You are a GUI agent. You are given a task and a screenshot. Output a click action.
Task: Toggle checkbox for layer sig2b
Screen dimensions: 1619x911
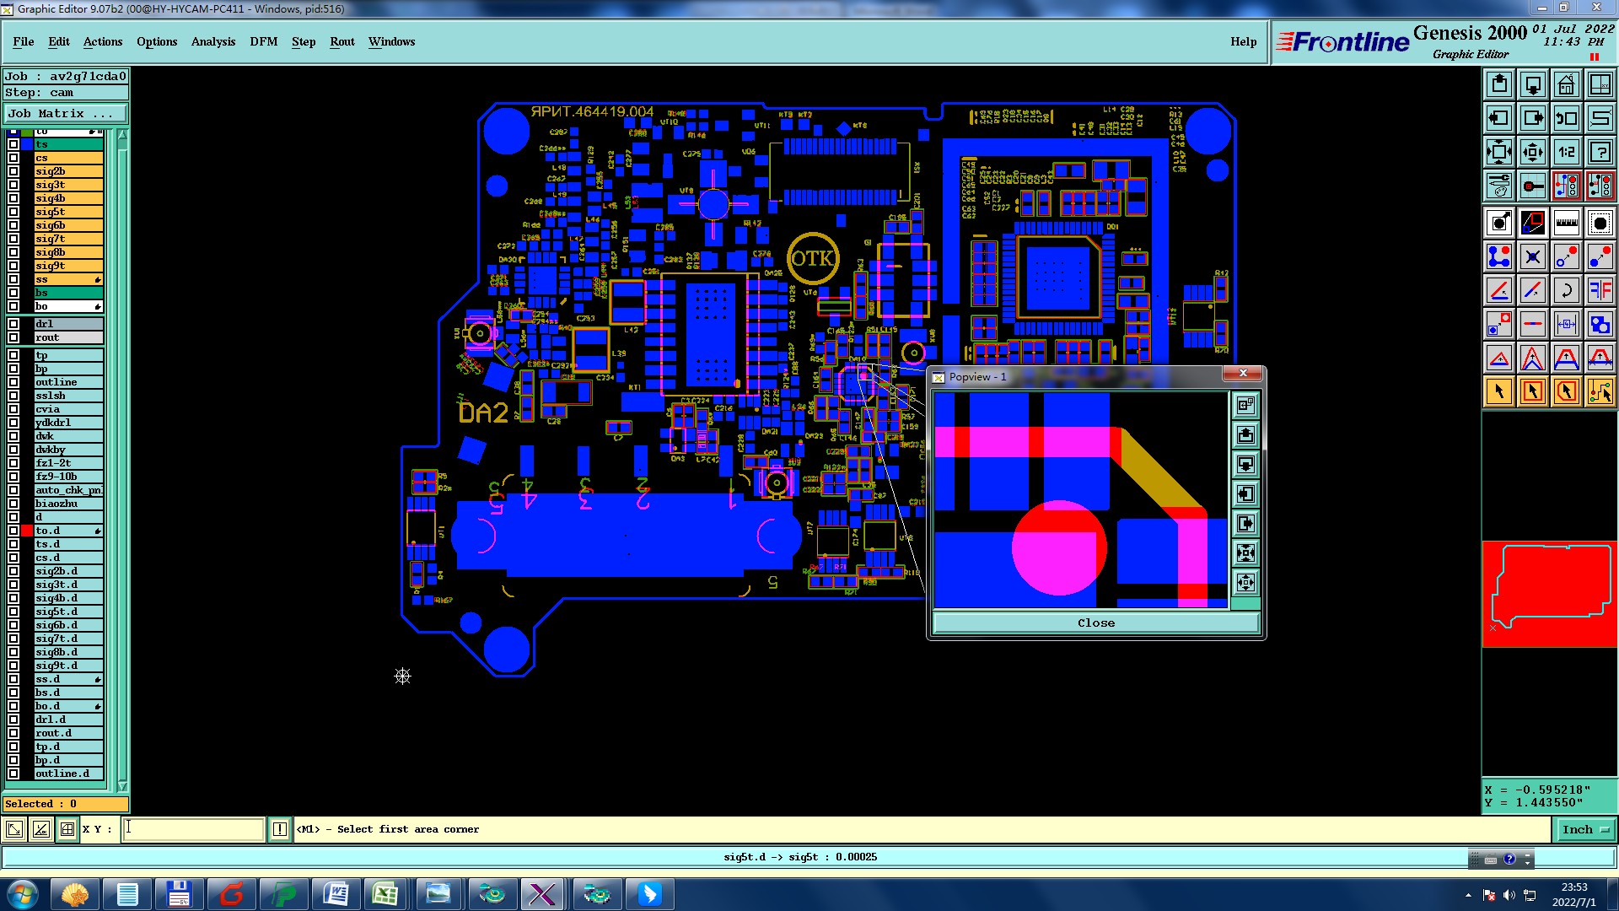tap(13, 171)
